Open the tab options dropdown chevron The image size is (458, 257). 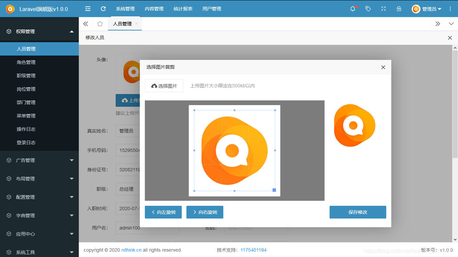click(x=451, y=24)
